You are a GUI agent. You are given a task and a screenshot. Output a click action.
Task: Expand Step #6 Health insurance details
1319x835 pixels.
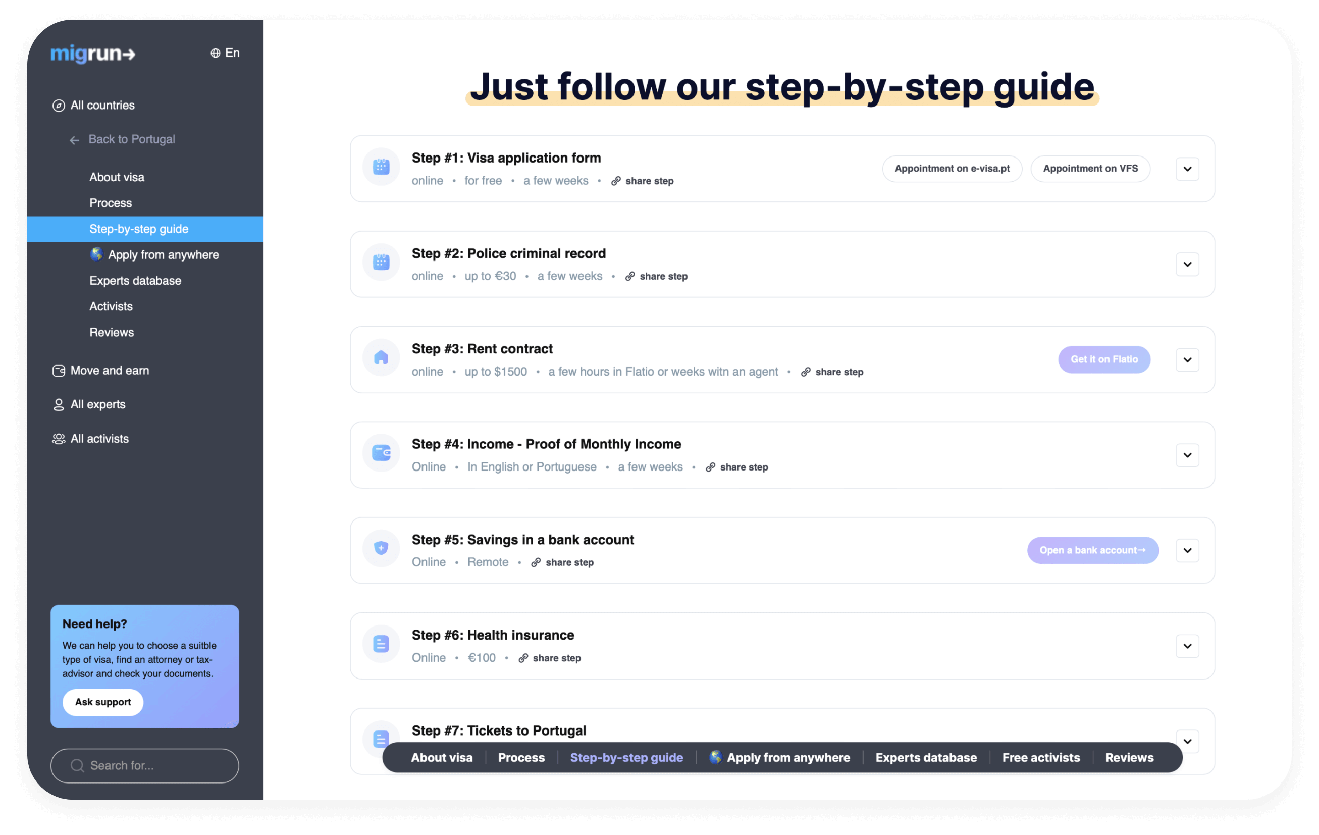pos(1187,646)
